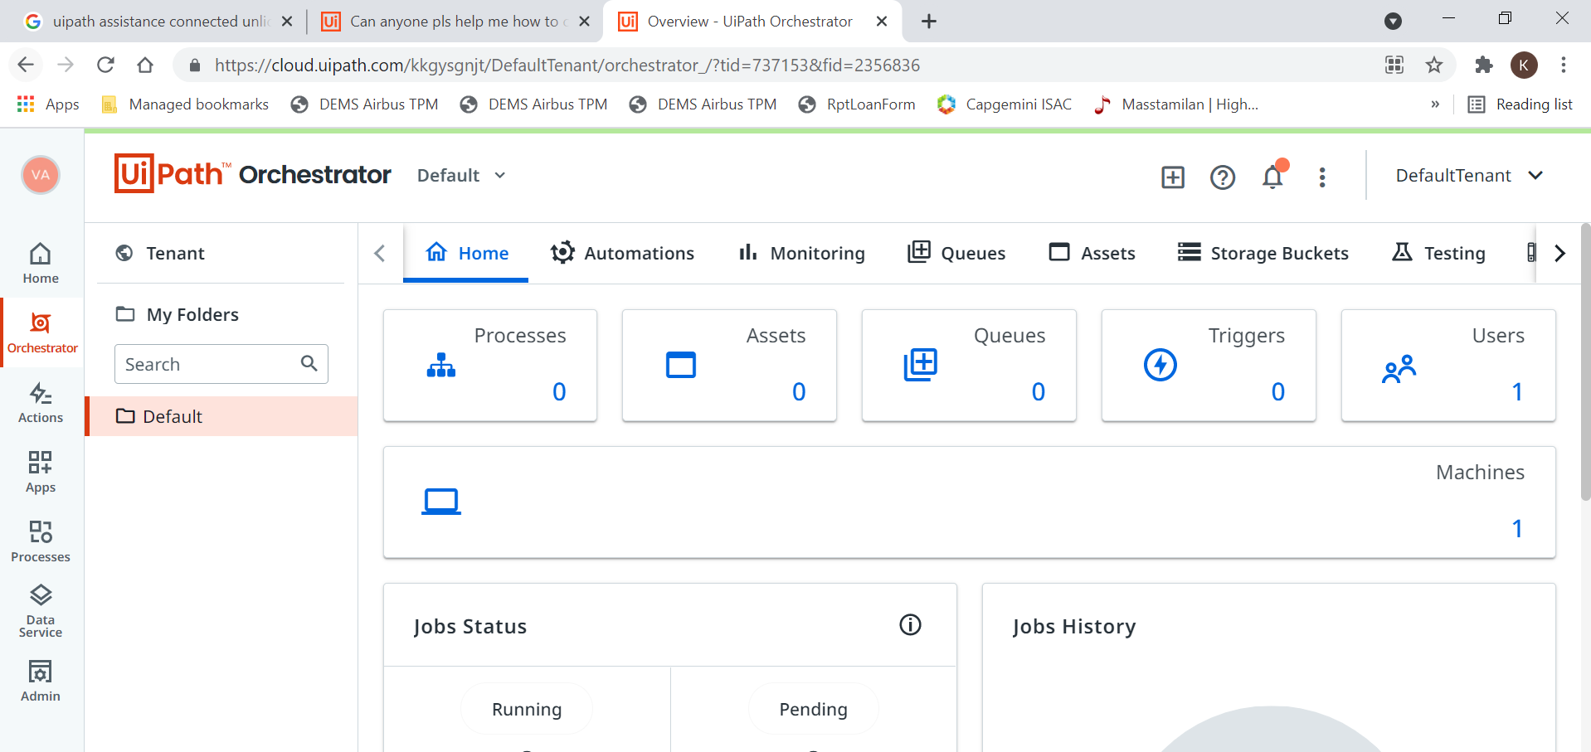Open the browser extensions puzzle icon
The height and width of the screenshot is (752, 1591).
(1483, 65)
